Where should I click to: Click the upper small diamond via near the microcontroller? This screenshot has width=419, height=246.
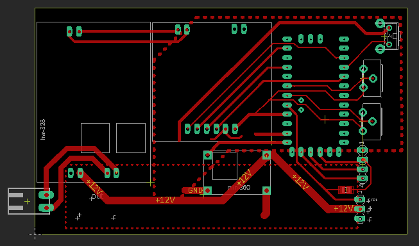[301, 101]
